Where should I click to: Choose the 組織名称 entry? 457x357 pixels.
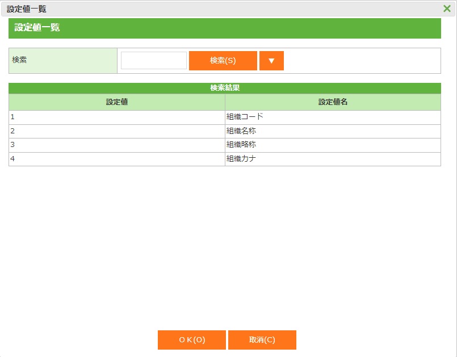241,131
